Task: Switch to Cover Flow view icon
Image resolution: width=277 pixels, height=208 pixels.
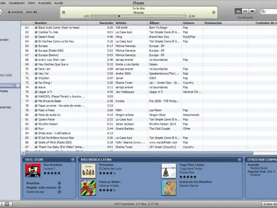Action: pos(252,11)
